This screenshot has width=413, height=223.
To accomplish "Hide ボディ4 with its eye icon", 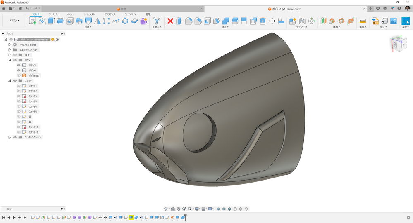I will (19, 70).
